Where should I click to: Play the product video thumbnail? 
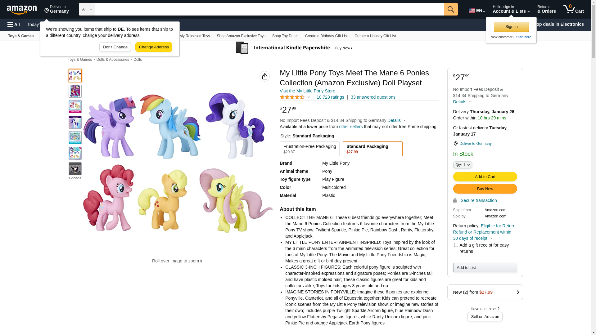pyautogui.click(x=75, y=169)
